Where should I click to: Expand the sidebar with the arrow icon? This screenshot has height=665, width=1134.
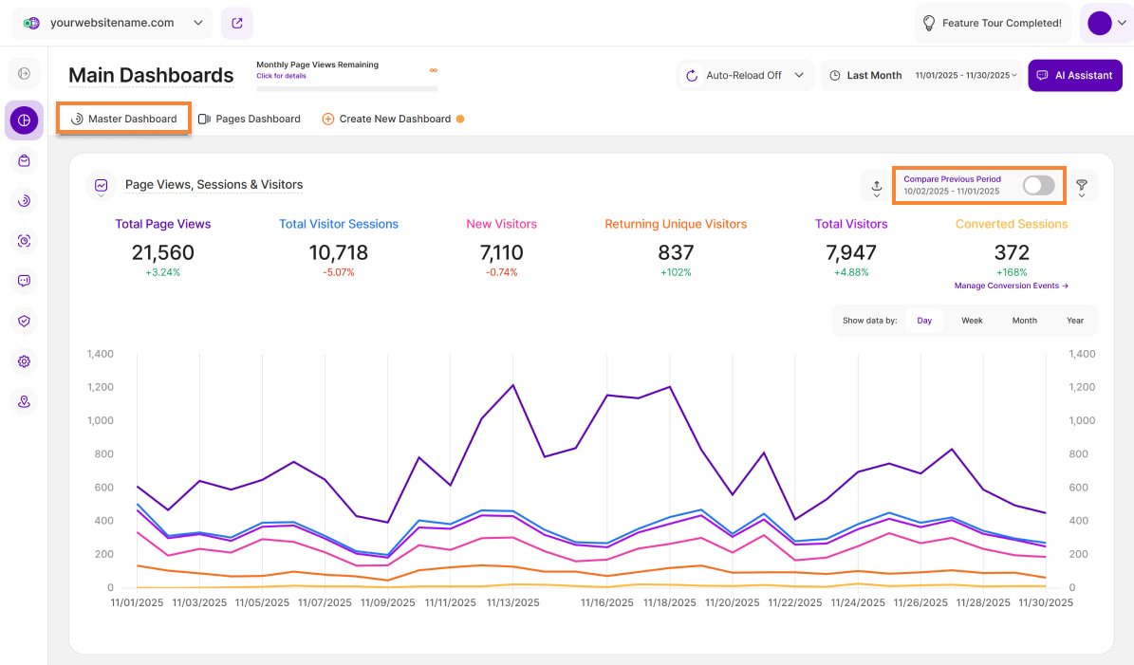coord(24,73)
